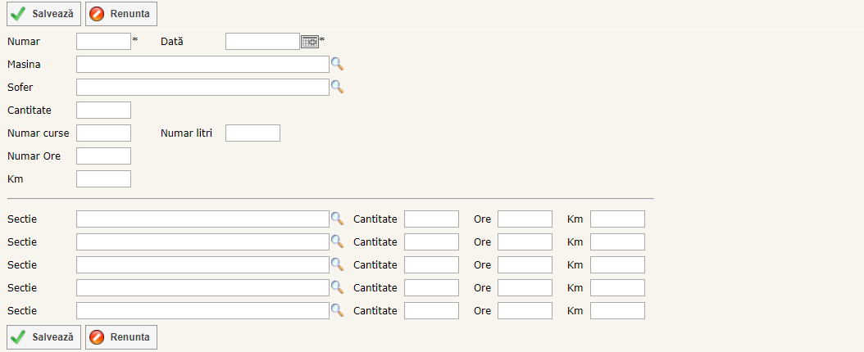864x352 pixels.
Task: Click into the Dată text field
Action: coord(262,42)
